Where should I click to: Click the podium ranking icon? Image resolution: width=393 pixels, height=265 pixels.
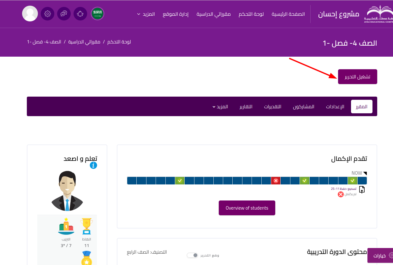[66, 226]
